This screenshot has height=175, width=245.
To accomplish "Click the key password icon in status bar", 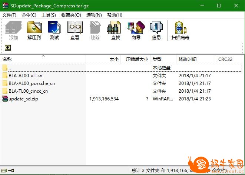I will tap(11, 170).
